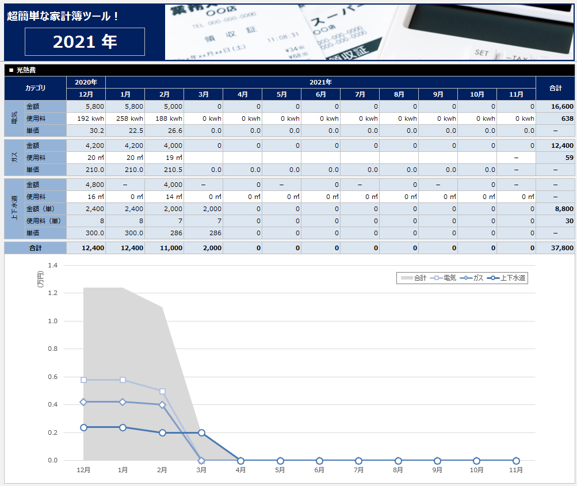
Task: Click the 2021 年 year box
Action: [85, 41]
